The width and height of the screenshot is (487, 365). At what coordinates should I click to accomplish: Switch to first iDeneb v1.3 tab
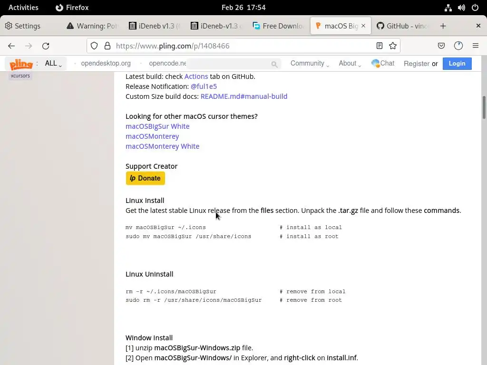tap(155, 26)
